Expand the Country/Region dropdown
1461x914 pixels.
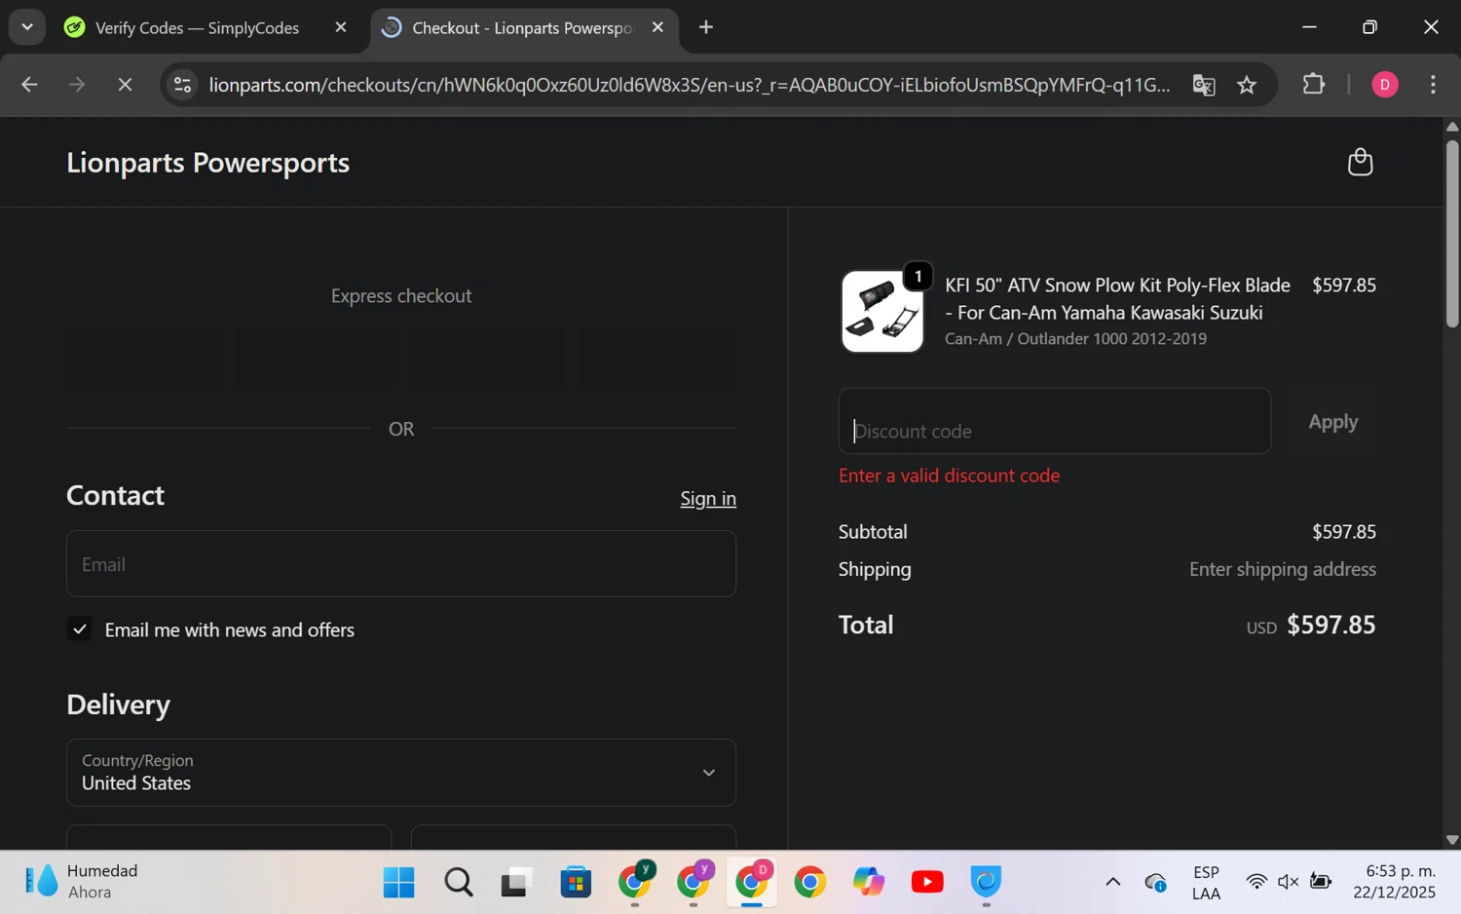tap(401, 773)
